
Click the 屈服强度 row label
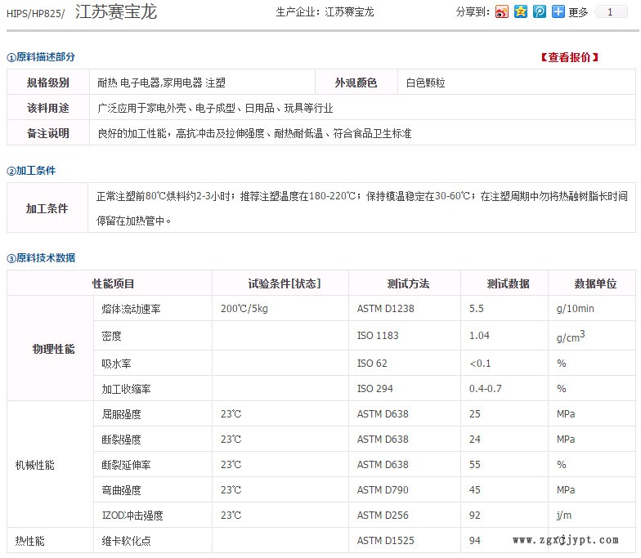(x=121, y=414)
